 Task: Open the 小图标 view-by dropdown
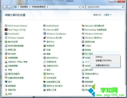(107, 15)
